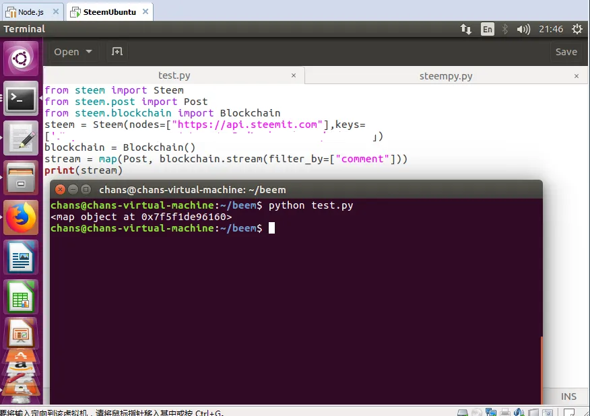Open the power and session gear menu
The image size is (590, 416).
coord(577,29)
